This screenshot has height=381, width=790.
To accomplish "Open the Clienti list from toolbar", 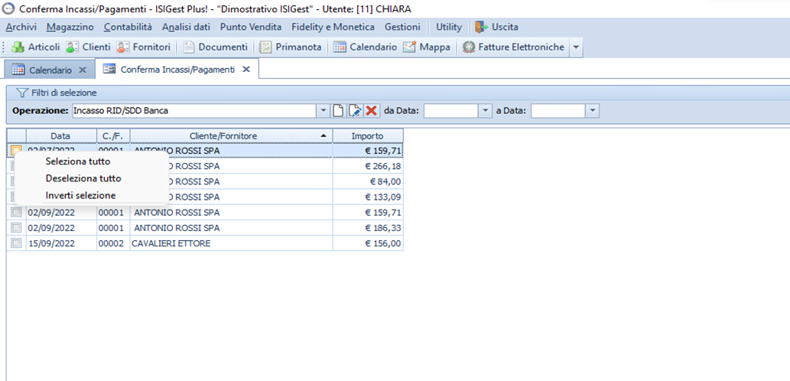I will [88, 47].
